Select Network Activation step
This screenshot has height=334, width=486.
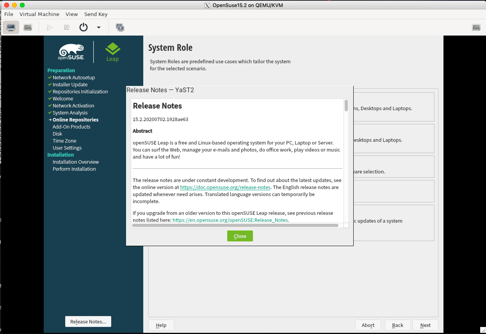73,105
